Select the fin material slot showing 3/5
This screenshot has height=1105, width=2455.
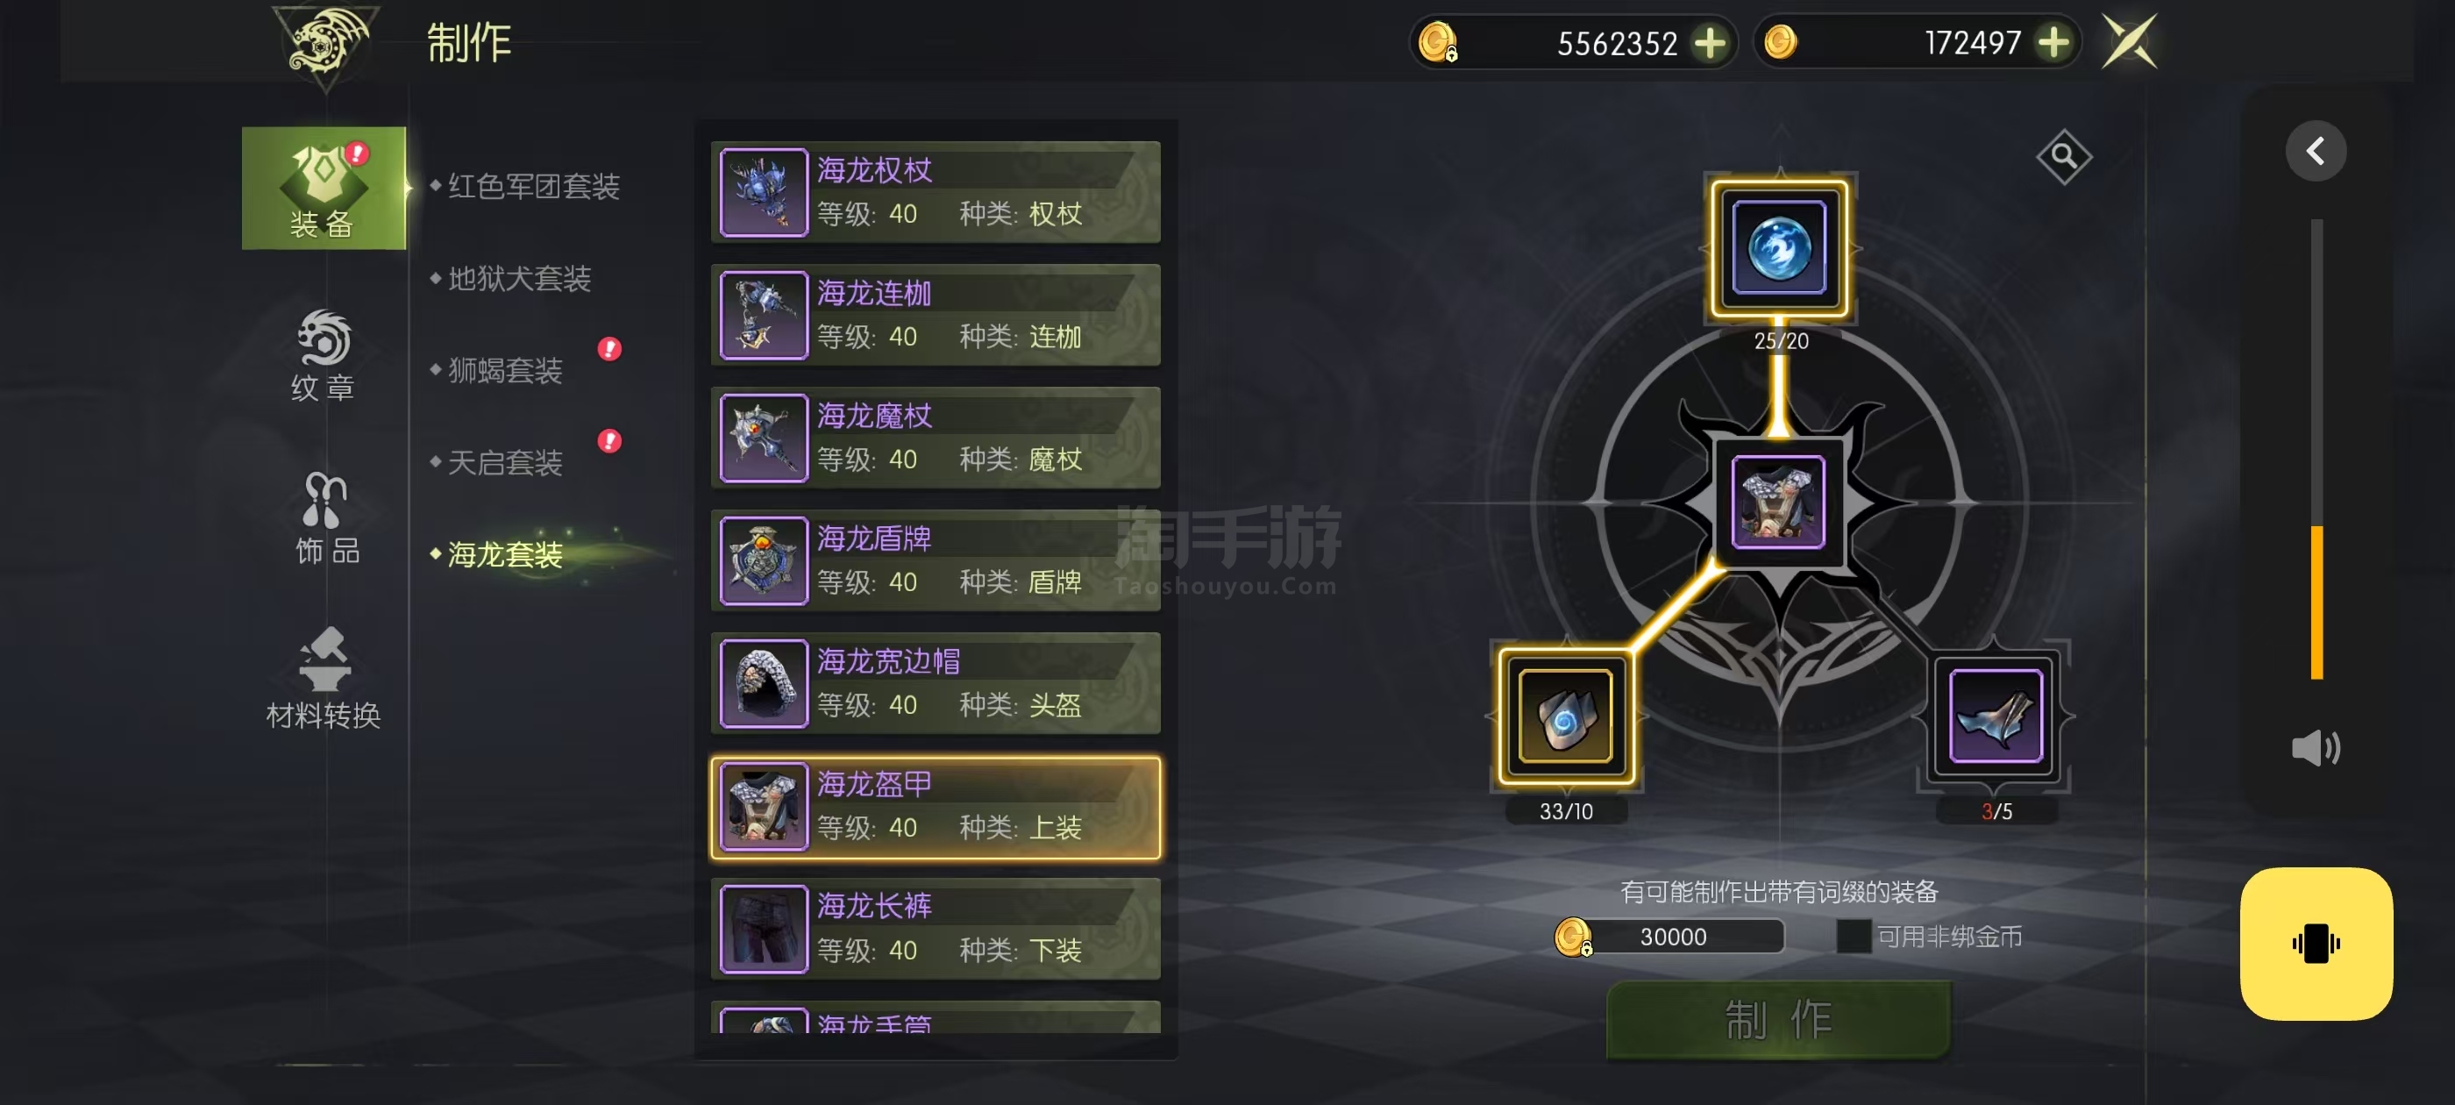(1996, 716)
